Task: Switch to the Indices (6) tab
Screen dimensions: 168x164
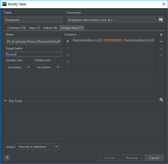Action: (x=50, y=28)
